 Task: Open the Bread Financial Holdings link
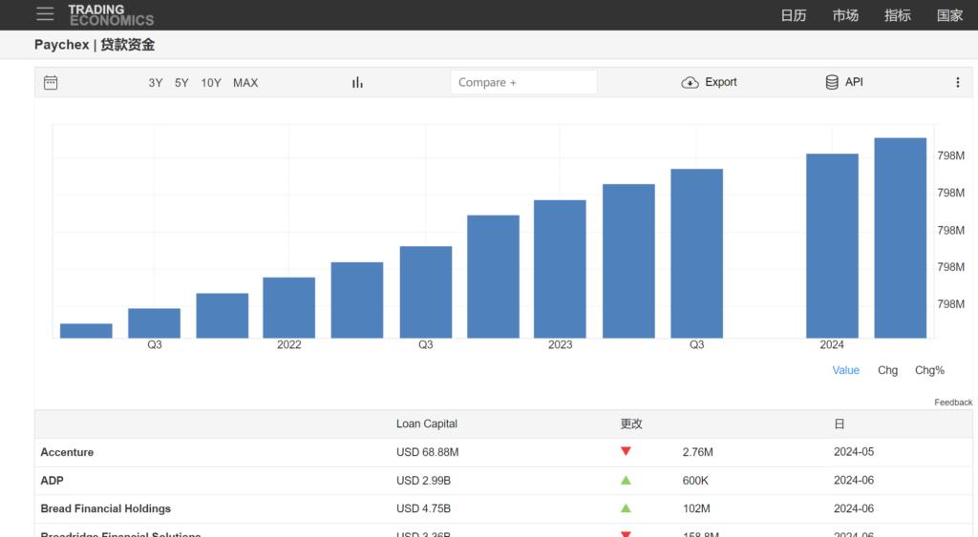[105, 508]
